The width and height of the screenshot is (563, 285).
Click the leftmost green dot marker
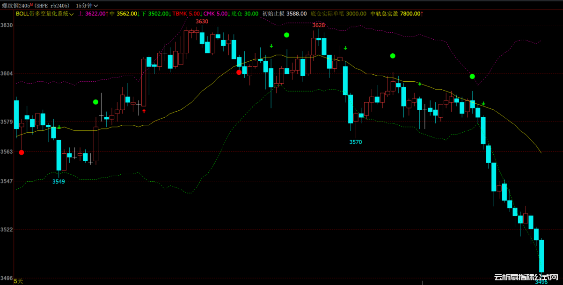(x=95, y=102)
